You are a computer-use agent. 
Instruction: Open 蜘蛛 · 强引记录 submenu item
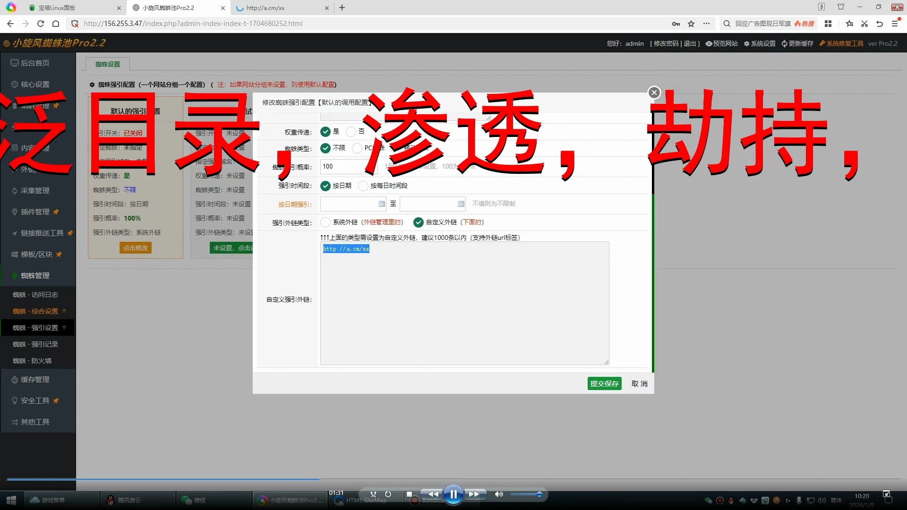[x=35, y=344]
